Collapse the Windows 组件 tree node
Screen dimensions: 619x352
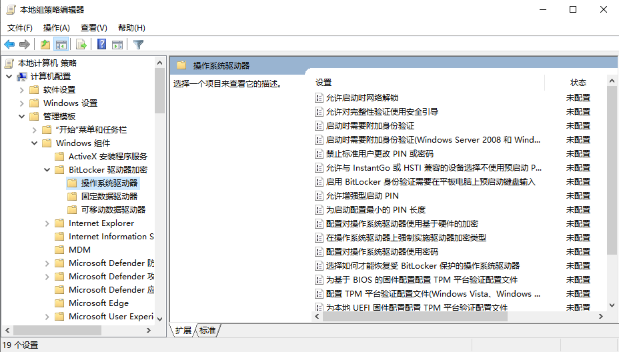35,143
